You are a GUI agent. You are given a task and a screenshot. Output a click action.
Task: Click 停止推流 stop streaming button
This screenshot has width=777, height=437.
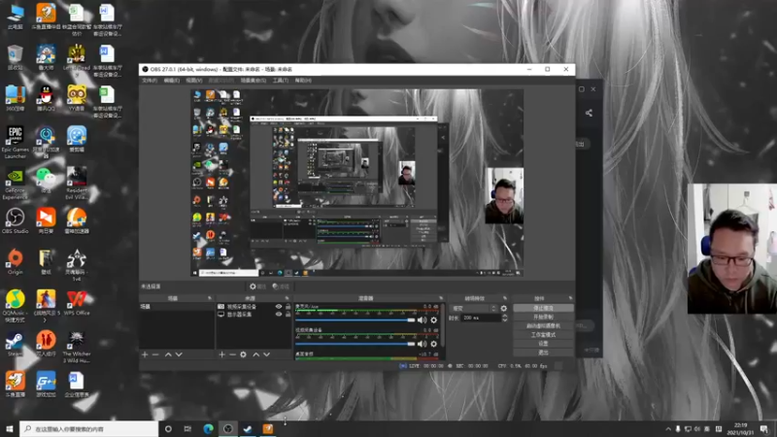(x=543, y=308)
